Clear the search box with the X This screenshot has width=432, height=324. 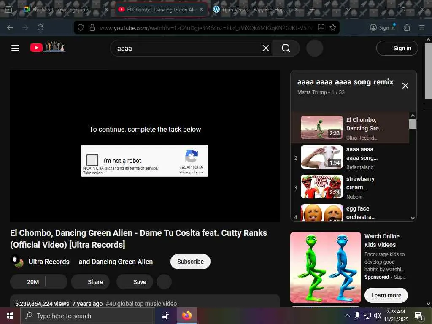pos(266,48)
